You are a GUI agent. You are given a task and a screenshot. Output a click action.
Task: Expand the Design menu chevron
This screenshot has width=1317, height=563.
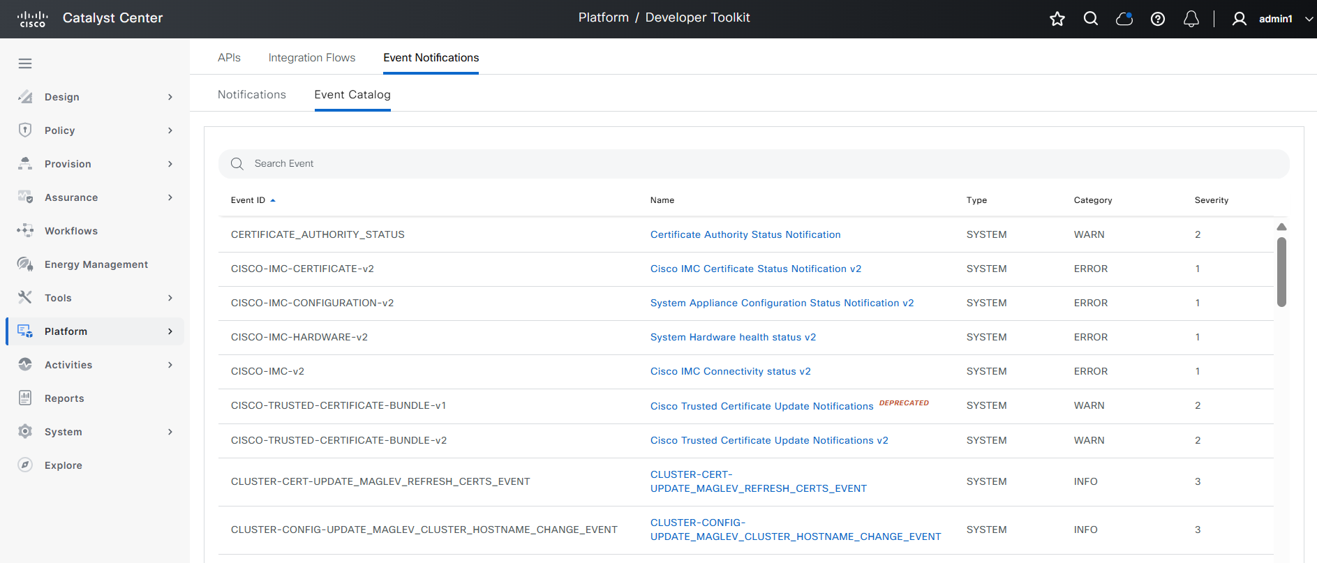point(170,97)
